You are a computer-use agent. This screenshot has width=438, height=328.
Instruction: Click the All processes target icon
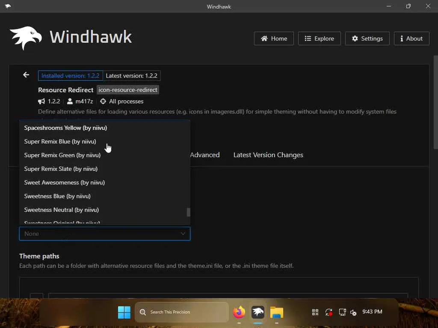point(103,101)
